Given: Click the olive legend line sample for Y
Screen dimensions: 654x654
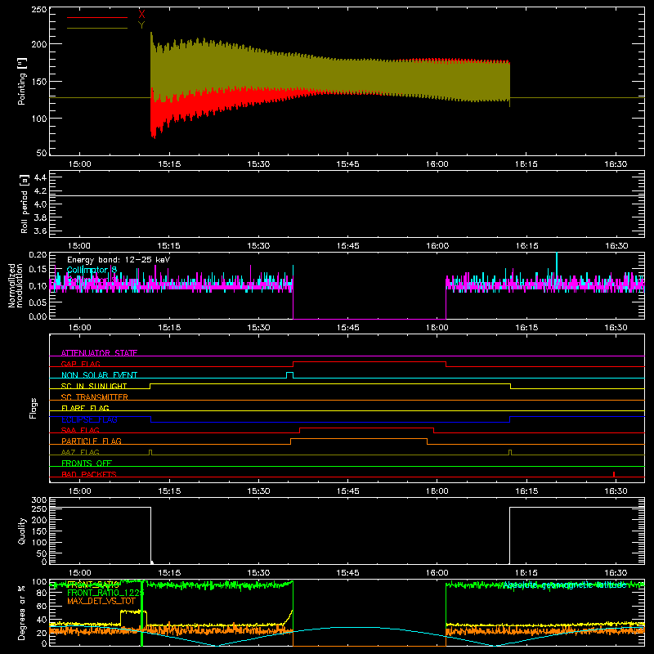Looking at the screenshot, I should tap(97, 29).
